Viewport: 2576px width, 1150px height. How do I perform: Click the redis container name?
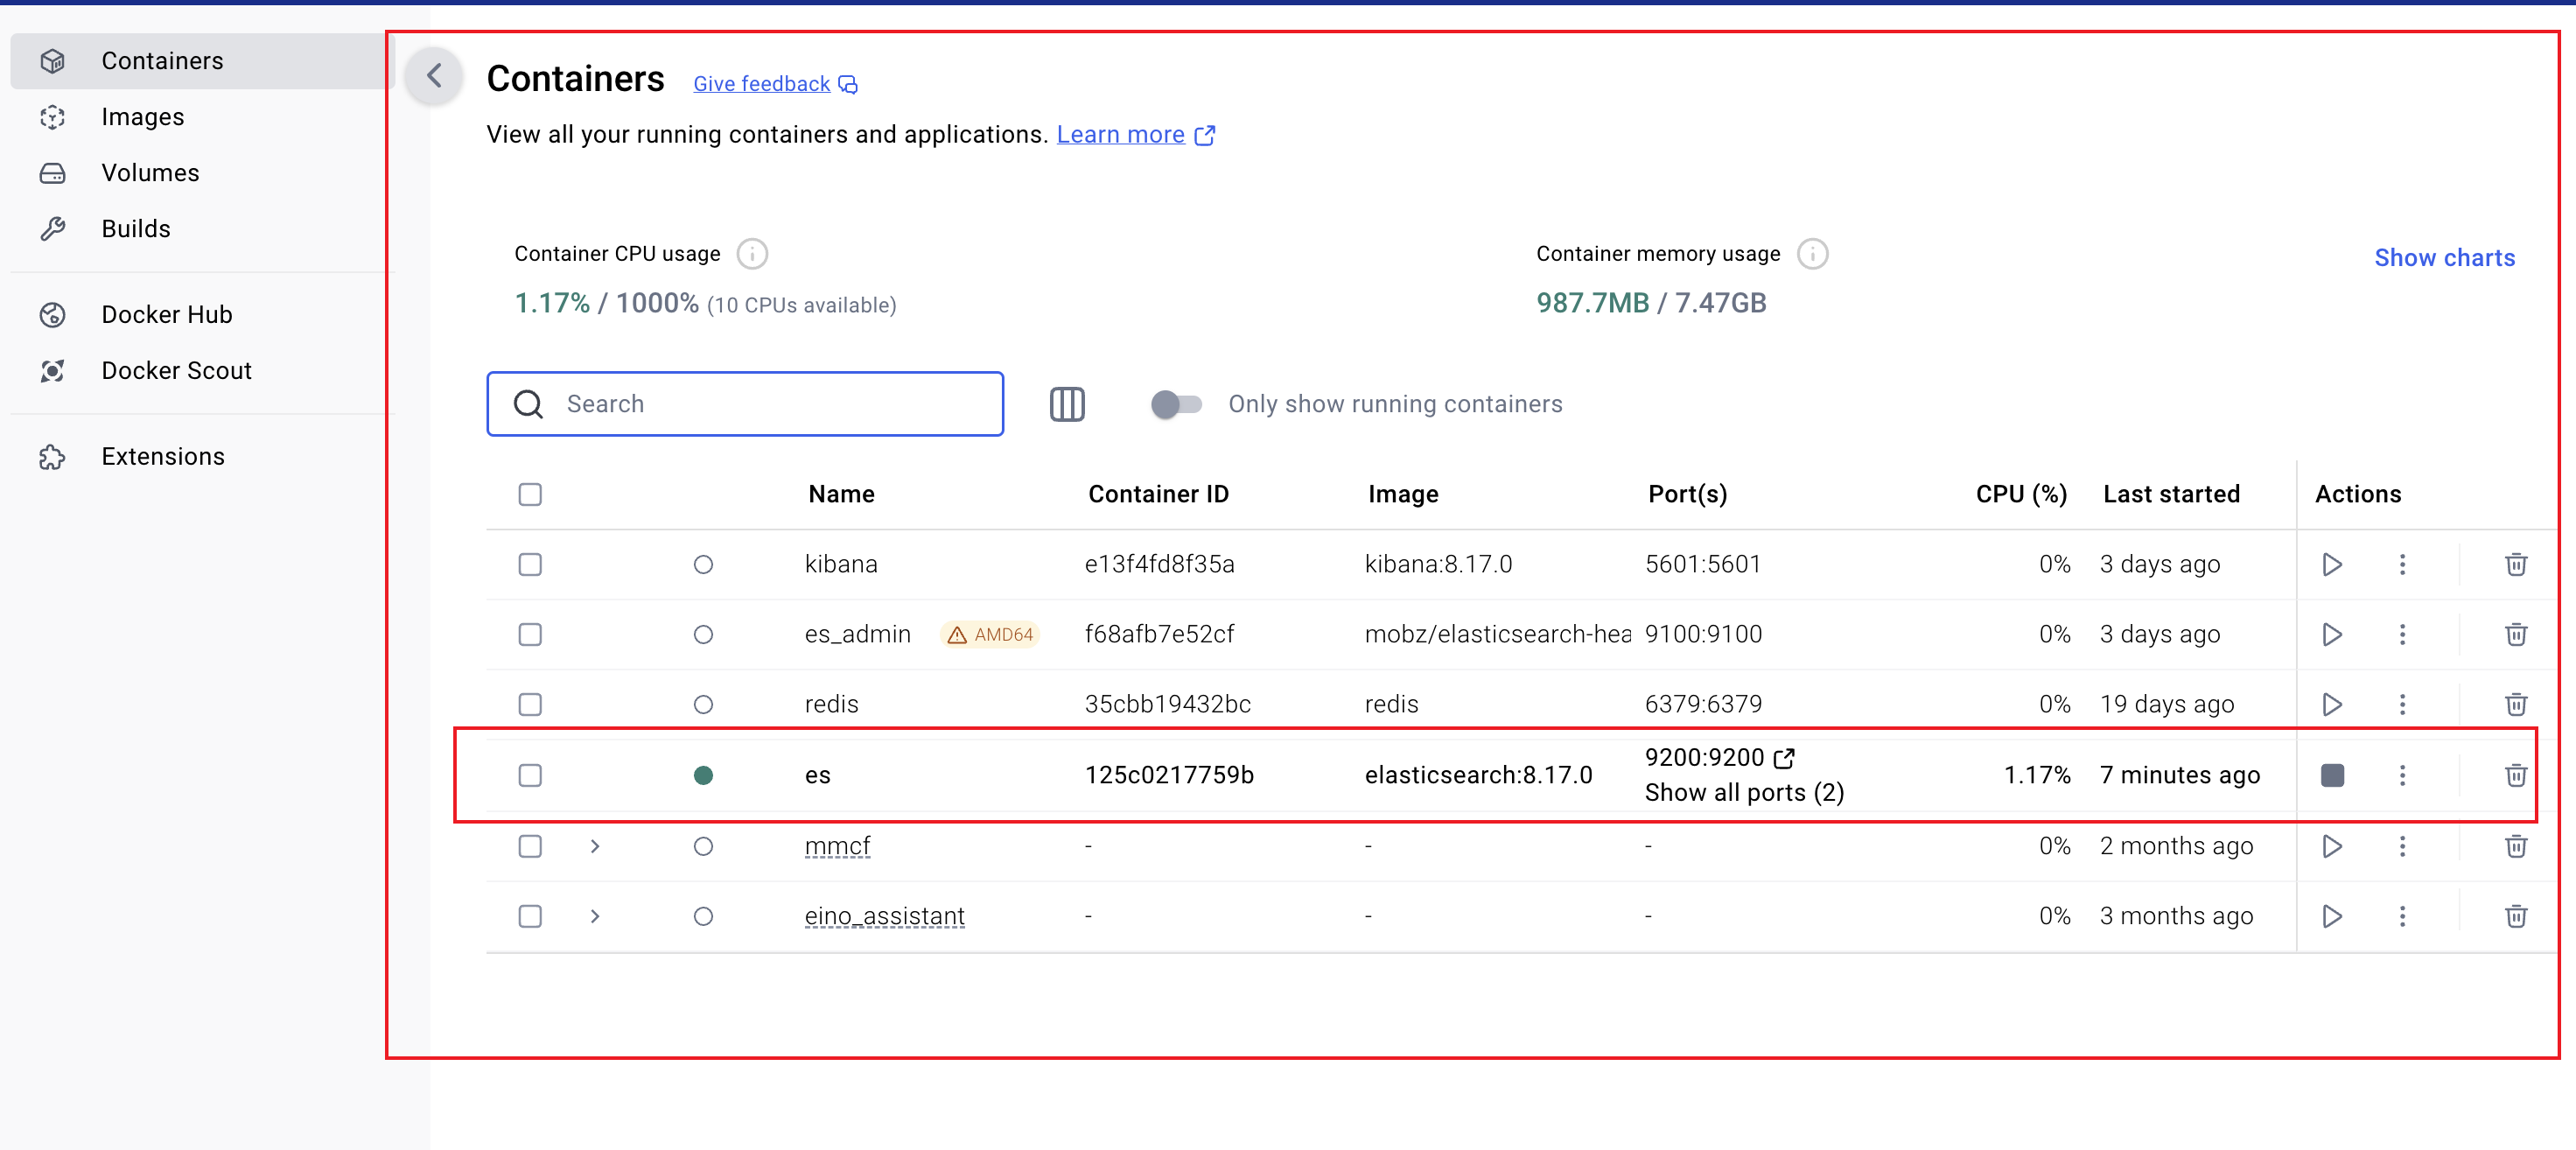point(831,704)
